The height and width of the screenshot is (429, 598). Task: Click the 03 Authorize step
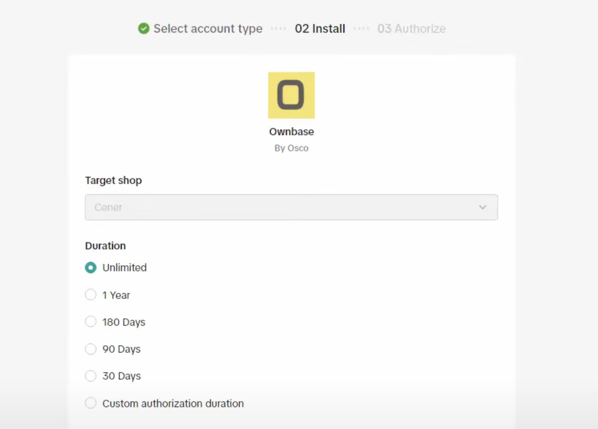pos(411,29)
